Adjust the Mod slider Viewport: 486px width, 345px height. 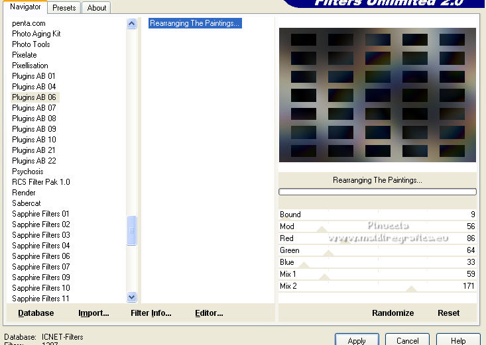click(x=377, y=226)
